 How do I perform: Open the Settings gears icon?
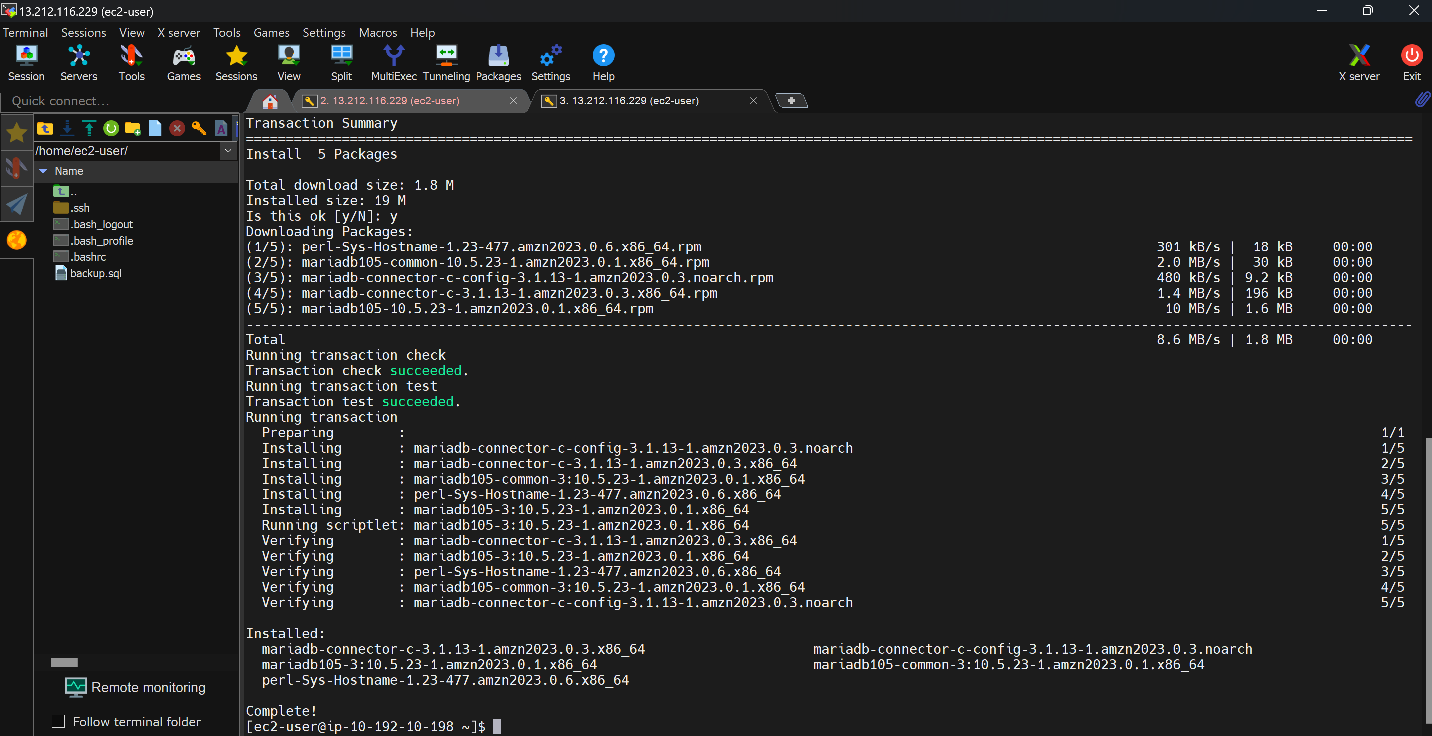pos(550,63)
